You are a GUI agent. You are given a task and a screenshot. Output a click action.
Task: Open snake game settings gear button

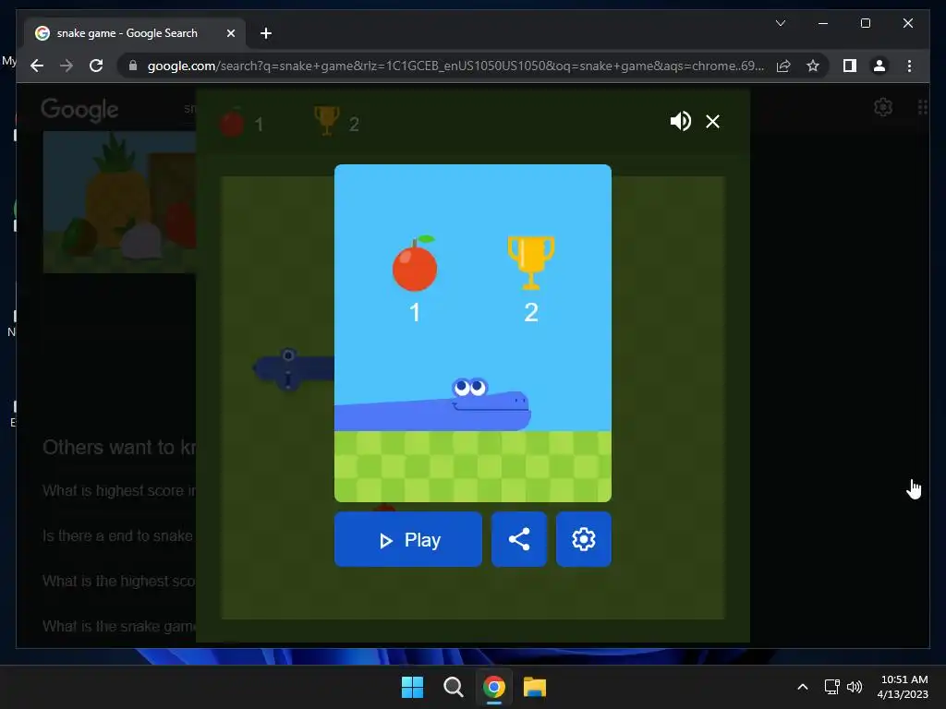584,539
